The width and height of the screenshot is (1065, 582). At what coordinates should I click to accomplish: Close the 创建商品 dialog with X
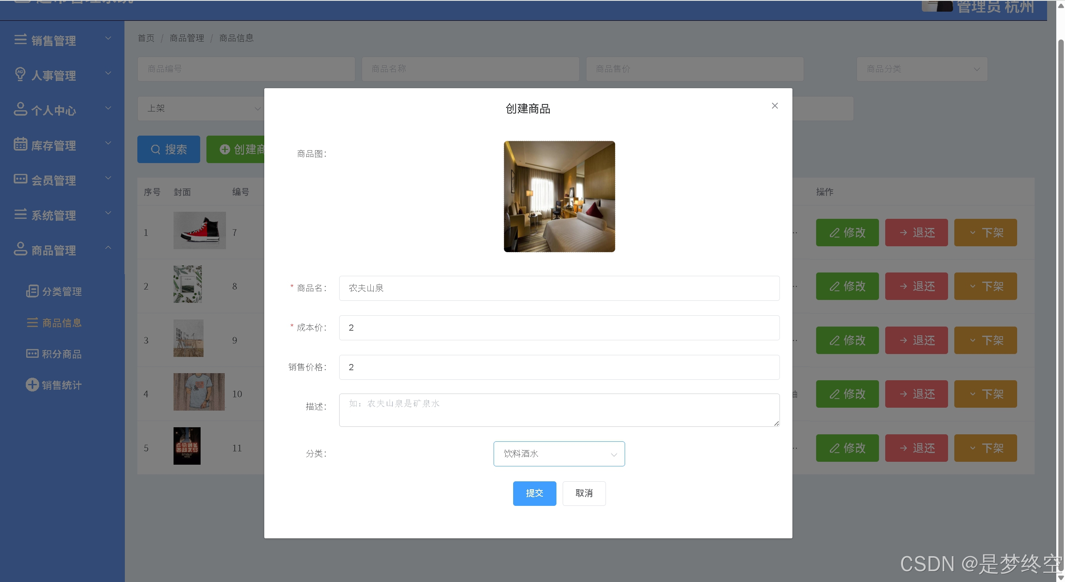(775, 106)
